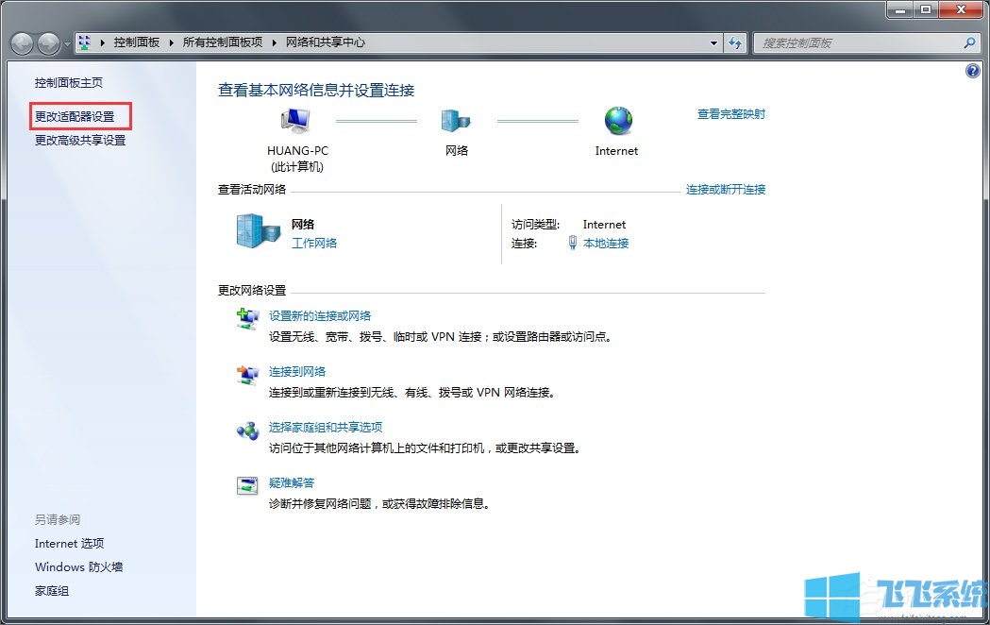Open help via the question mark icon
Image resolution: width=990 pixels, height=625 pixels.
pos(972,70)
